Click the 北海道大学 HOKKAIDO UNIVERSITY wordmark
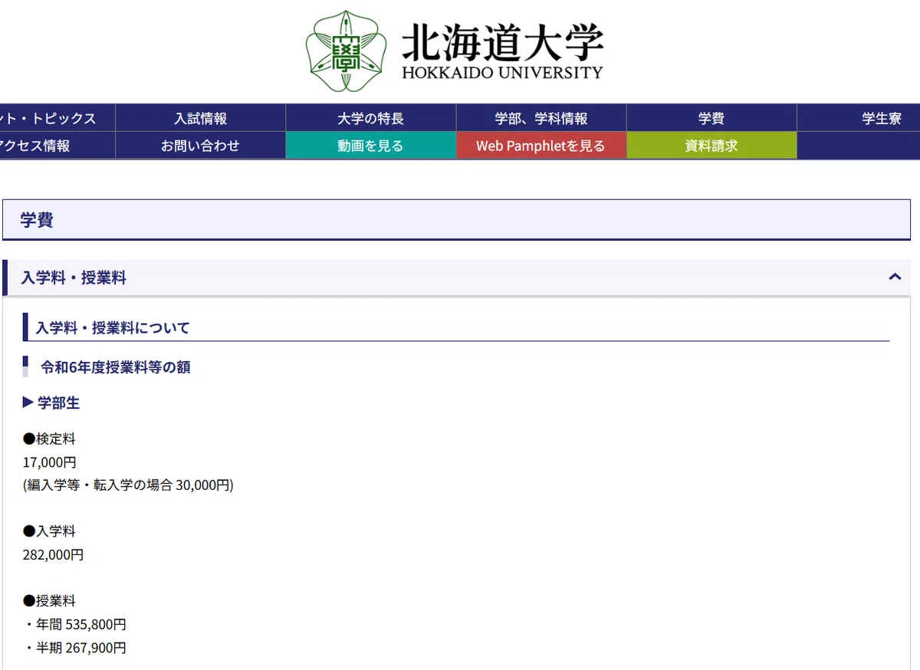Viewport: 920px width, 670px height. click(503, 53)
